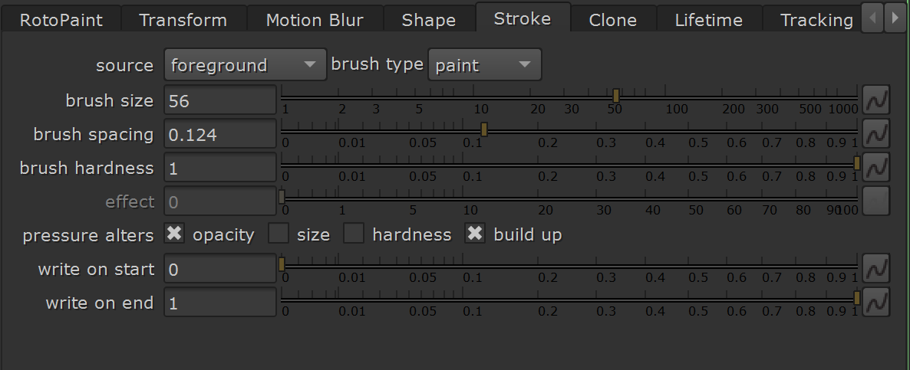The width and height of the screenshot is (910, 370).
Task: Go to the RotoPaint tab
Action: click(61, 20)
